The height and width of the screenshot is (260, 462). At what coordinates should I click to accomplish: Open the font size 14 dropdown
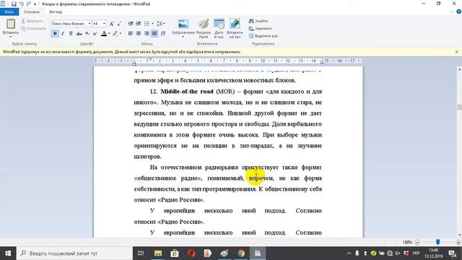tap(104, 24)
